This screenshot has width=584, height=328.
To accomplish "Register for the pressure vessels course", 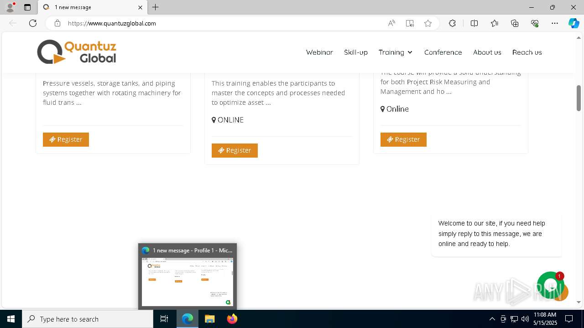I will coord(66,139).
